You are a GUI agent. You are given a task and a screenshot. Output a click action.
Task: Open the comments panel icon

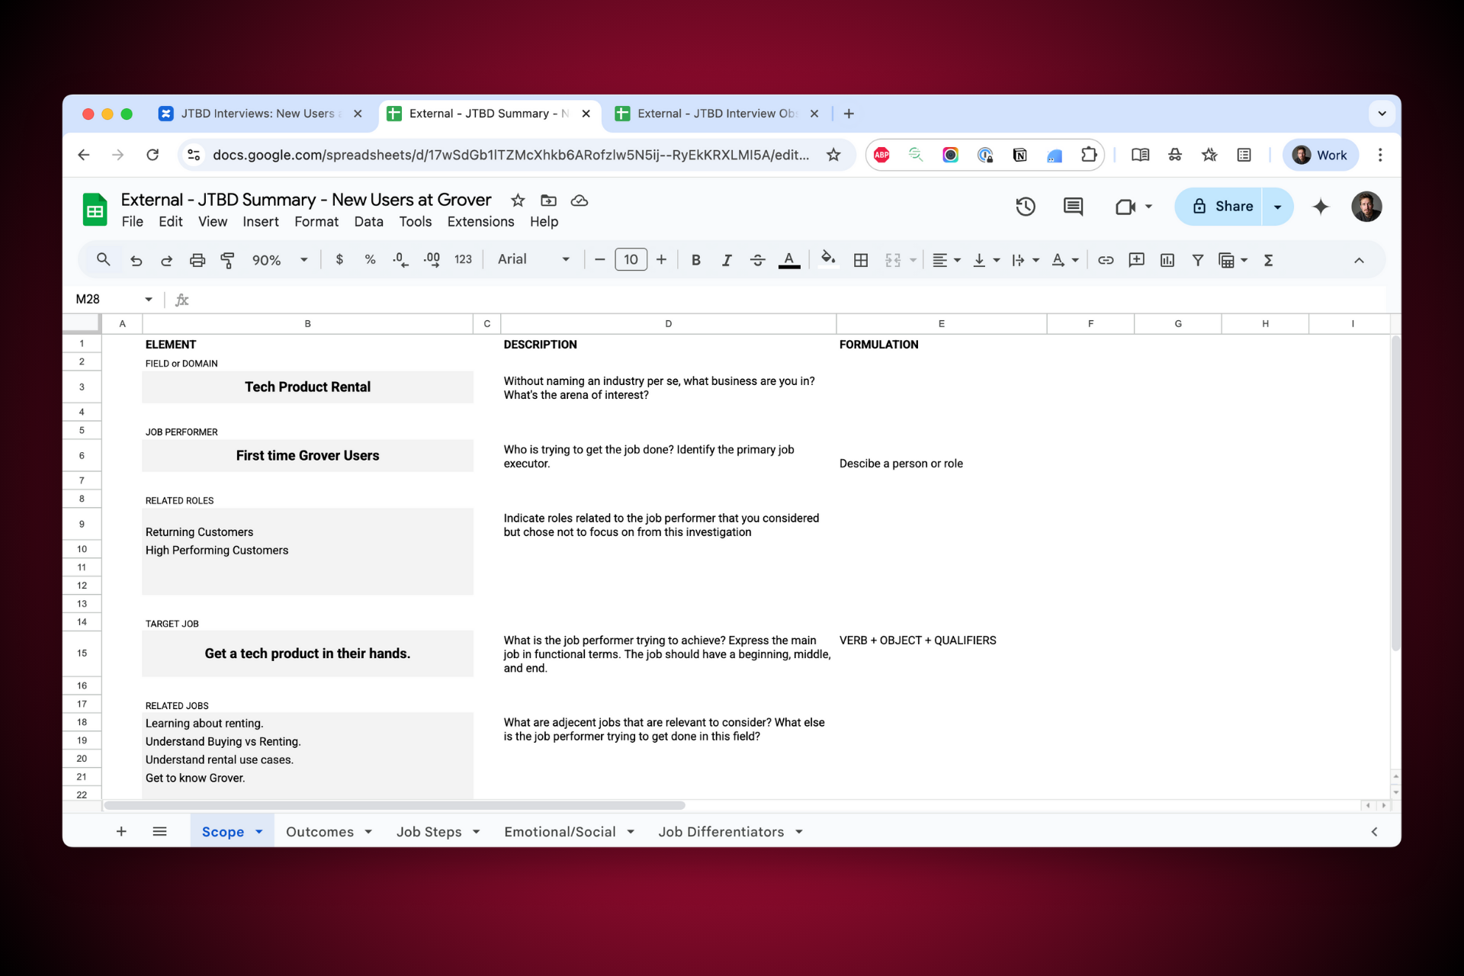point(1073,207)
